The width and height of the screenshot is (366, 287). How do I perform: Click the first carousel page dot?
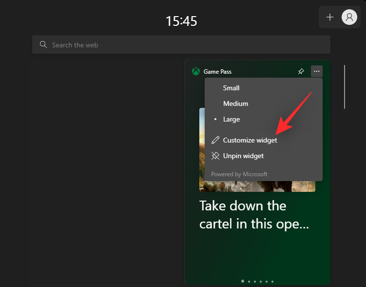243,281
